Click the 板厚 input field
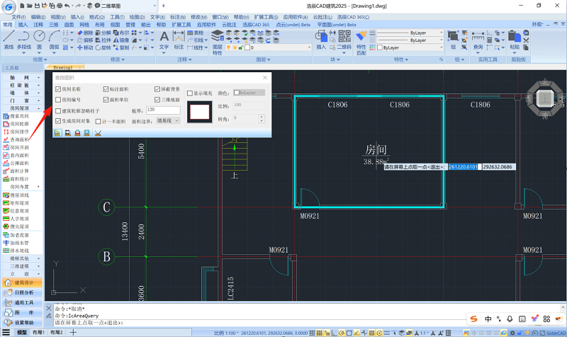This screenshot has height=337, width=567. coord(162,110)
